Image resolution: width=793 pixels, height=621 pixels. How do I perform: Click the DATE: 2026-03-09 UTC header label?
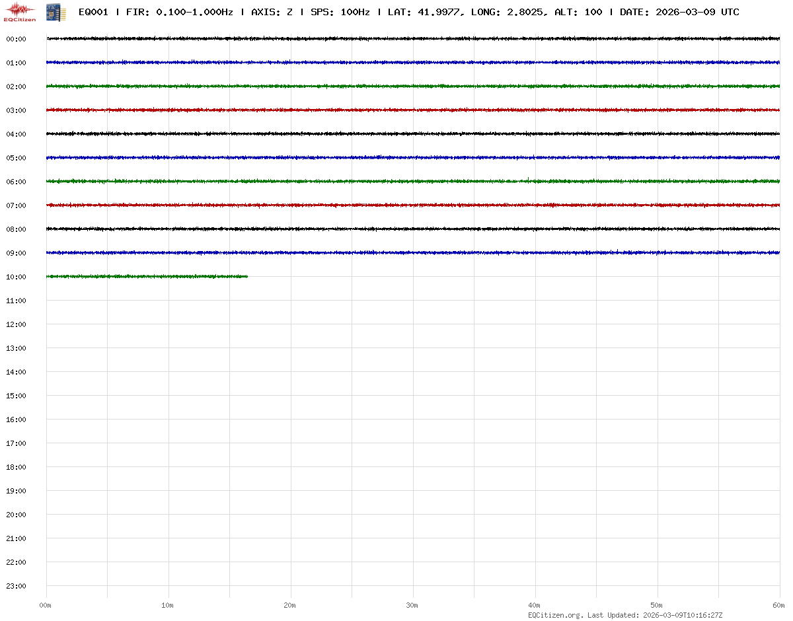679,12
